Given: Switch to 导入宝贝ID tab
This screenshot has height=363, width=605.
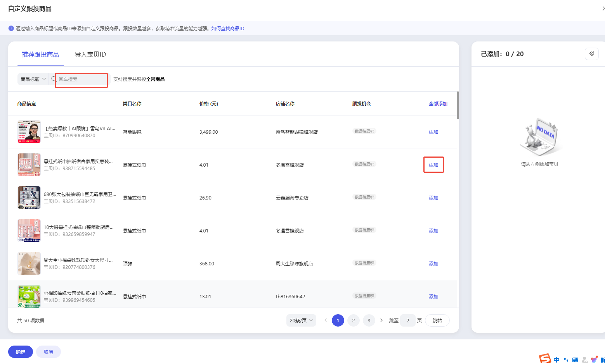Looking at the screenshot, I should (x=90, y=55).
